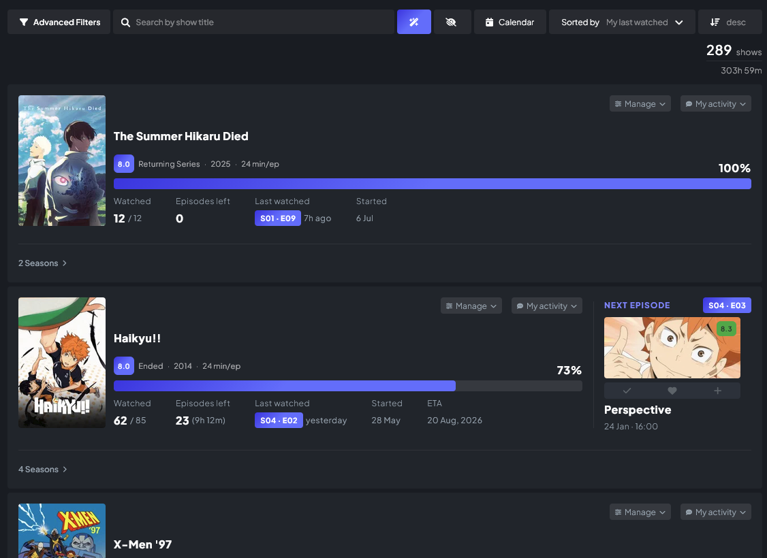Screen dimensions: 767x558
Task: Open the Perspective episode thumbnail
Action: tap(672, 348)
